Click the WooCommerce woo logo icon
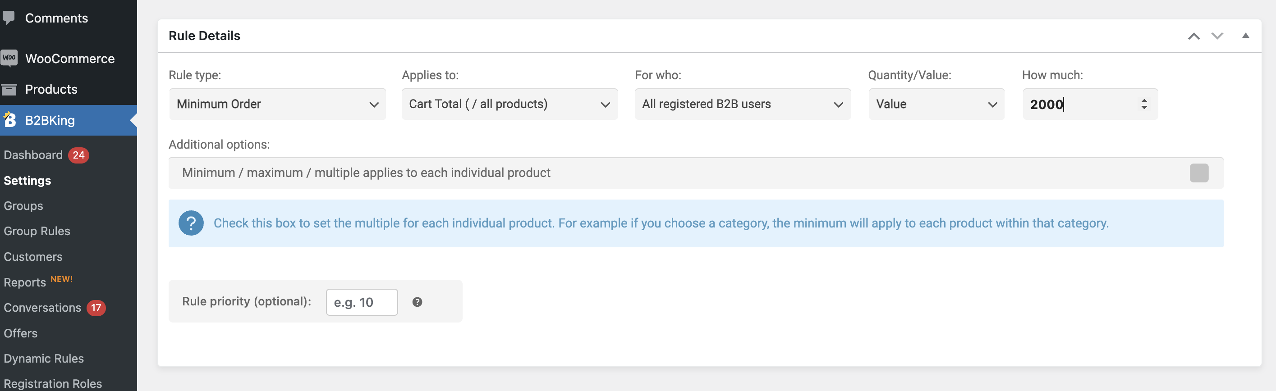This screenshot has height=391, width=1276. pos(9,58)
